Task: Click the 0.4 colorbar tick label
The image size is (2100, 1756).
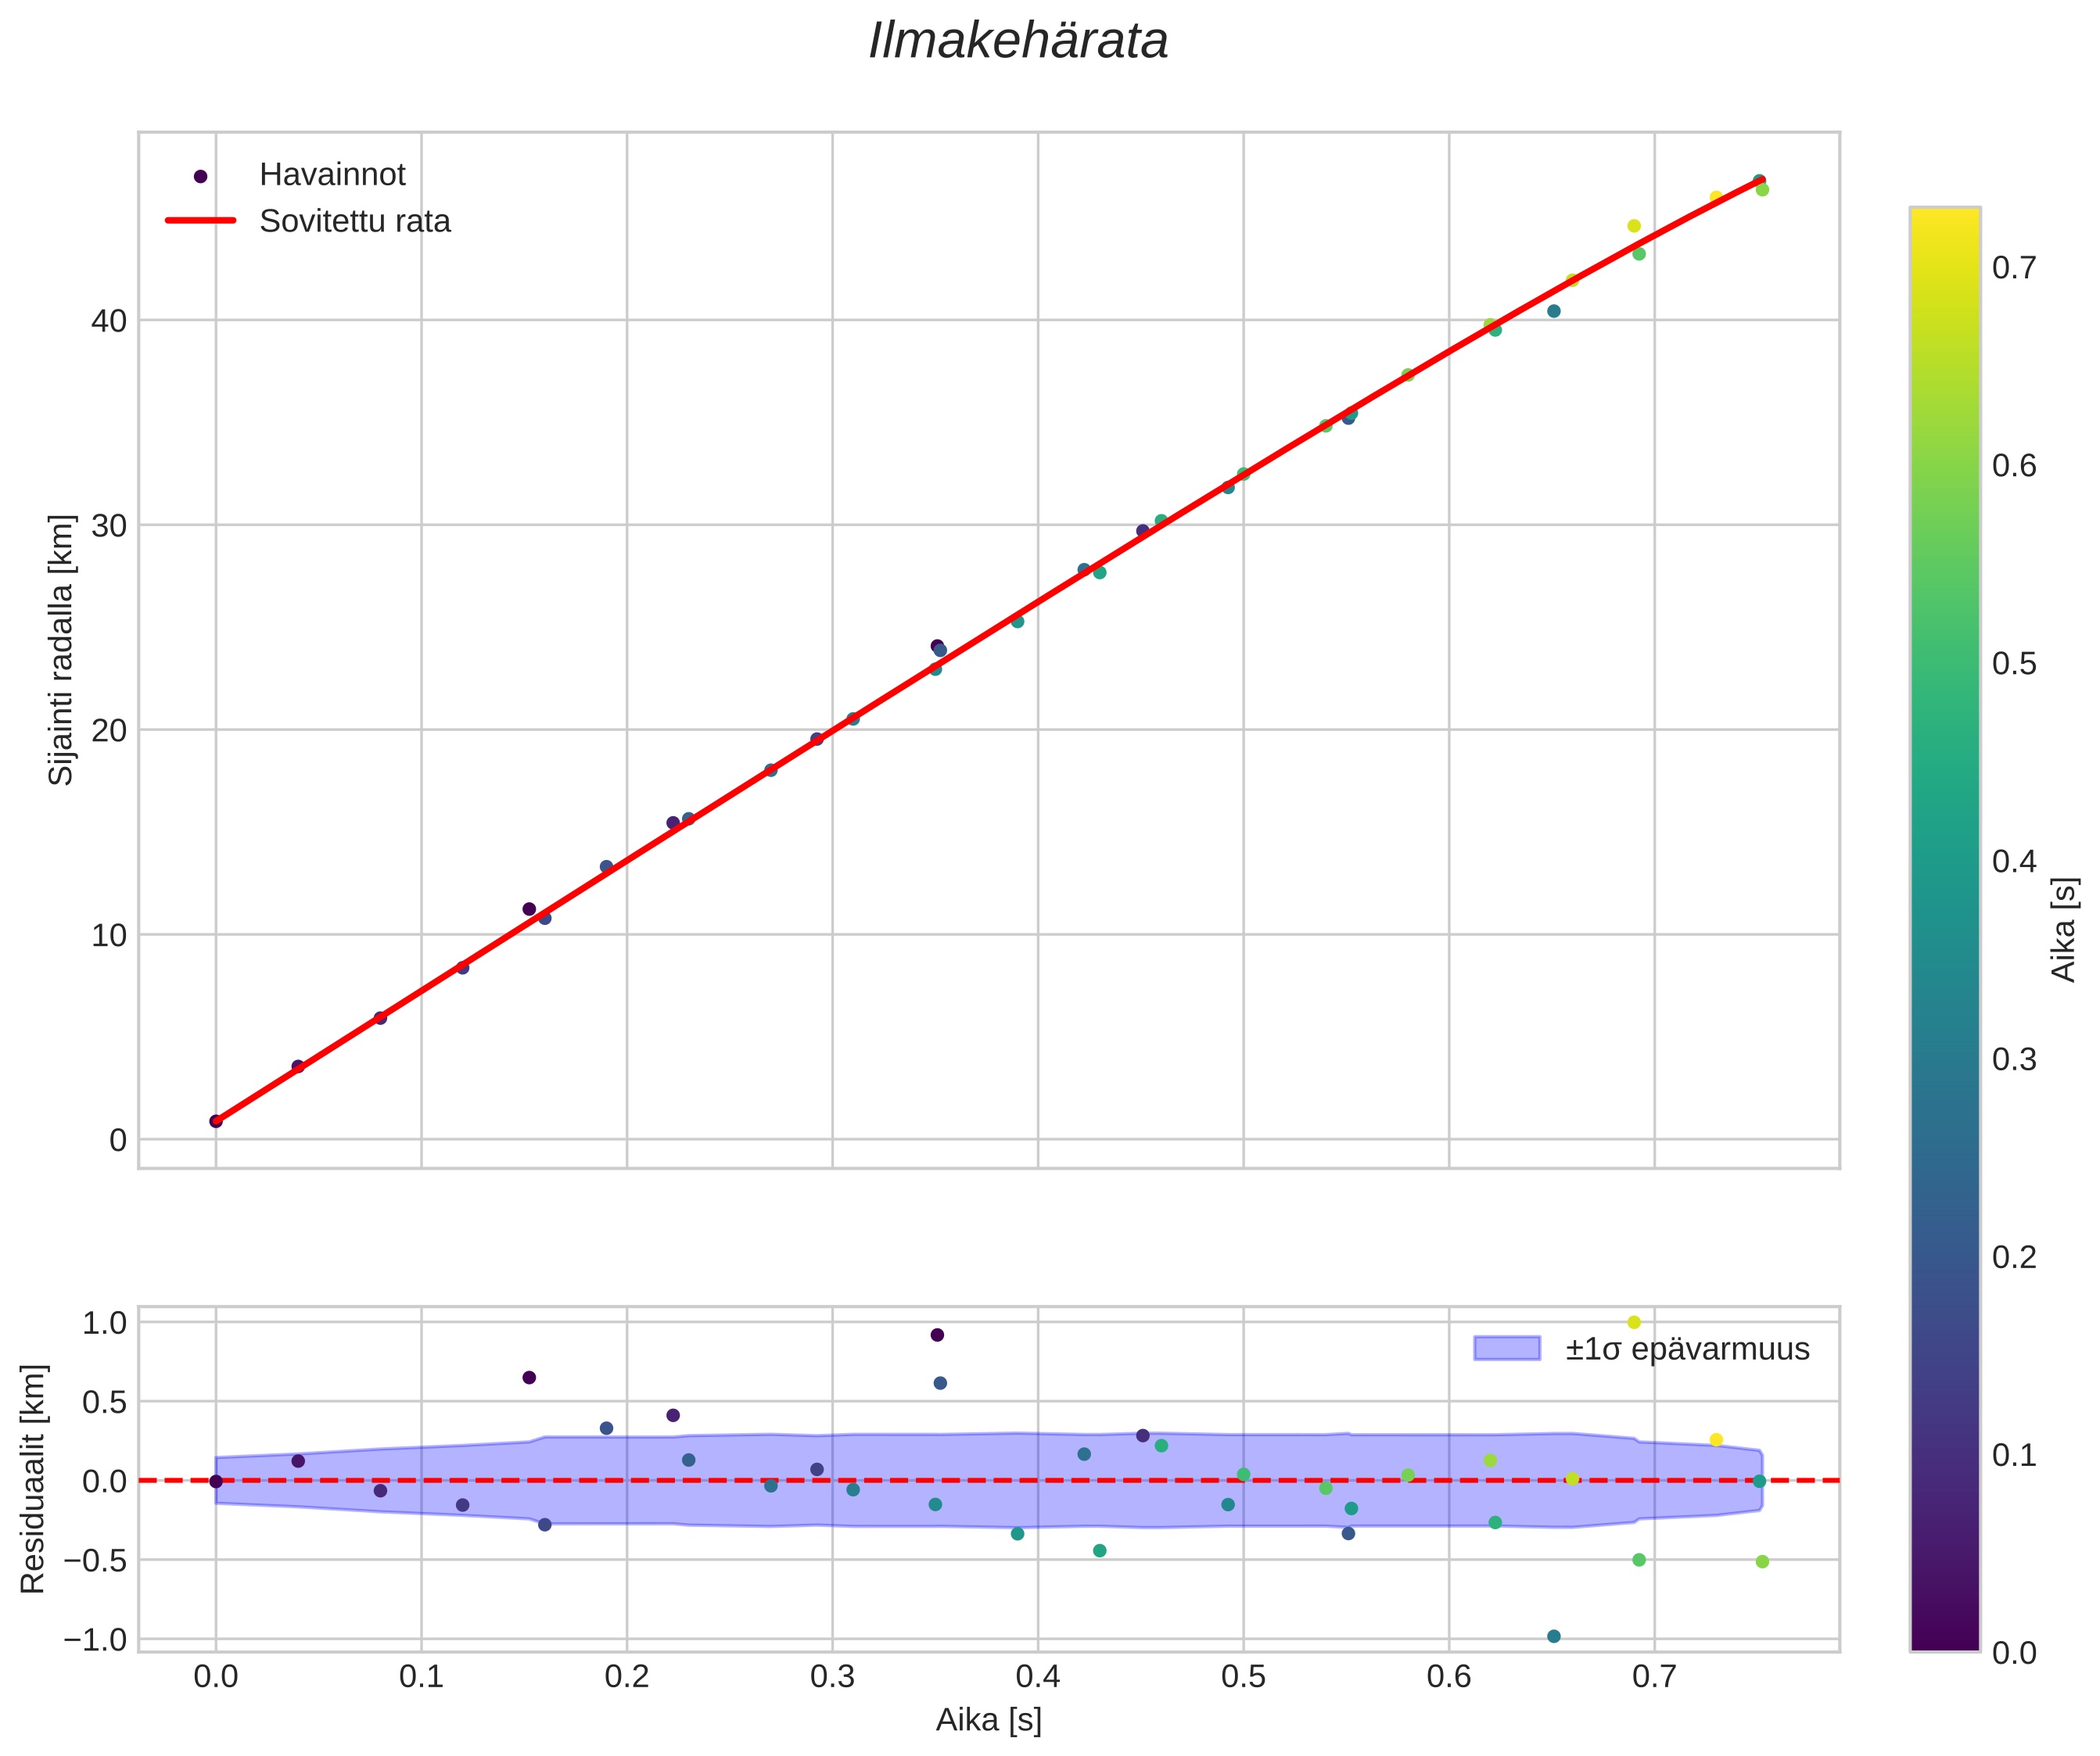Action: pos(2014,862)
